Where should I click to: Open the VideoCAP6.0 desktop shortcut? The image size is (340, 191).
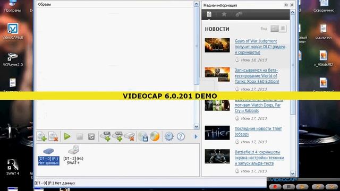pos(13,31)
